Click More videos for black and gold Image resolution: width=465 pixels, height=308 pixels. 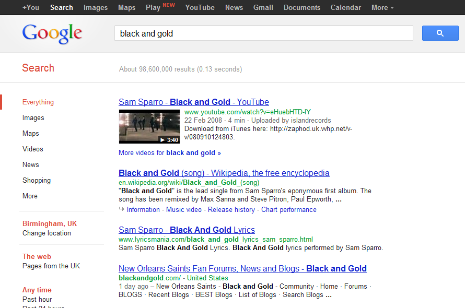[170, 152]
